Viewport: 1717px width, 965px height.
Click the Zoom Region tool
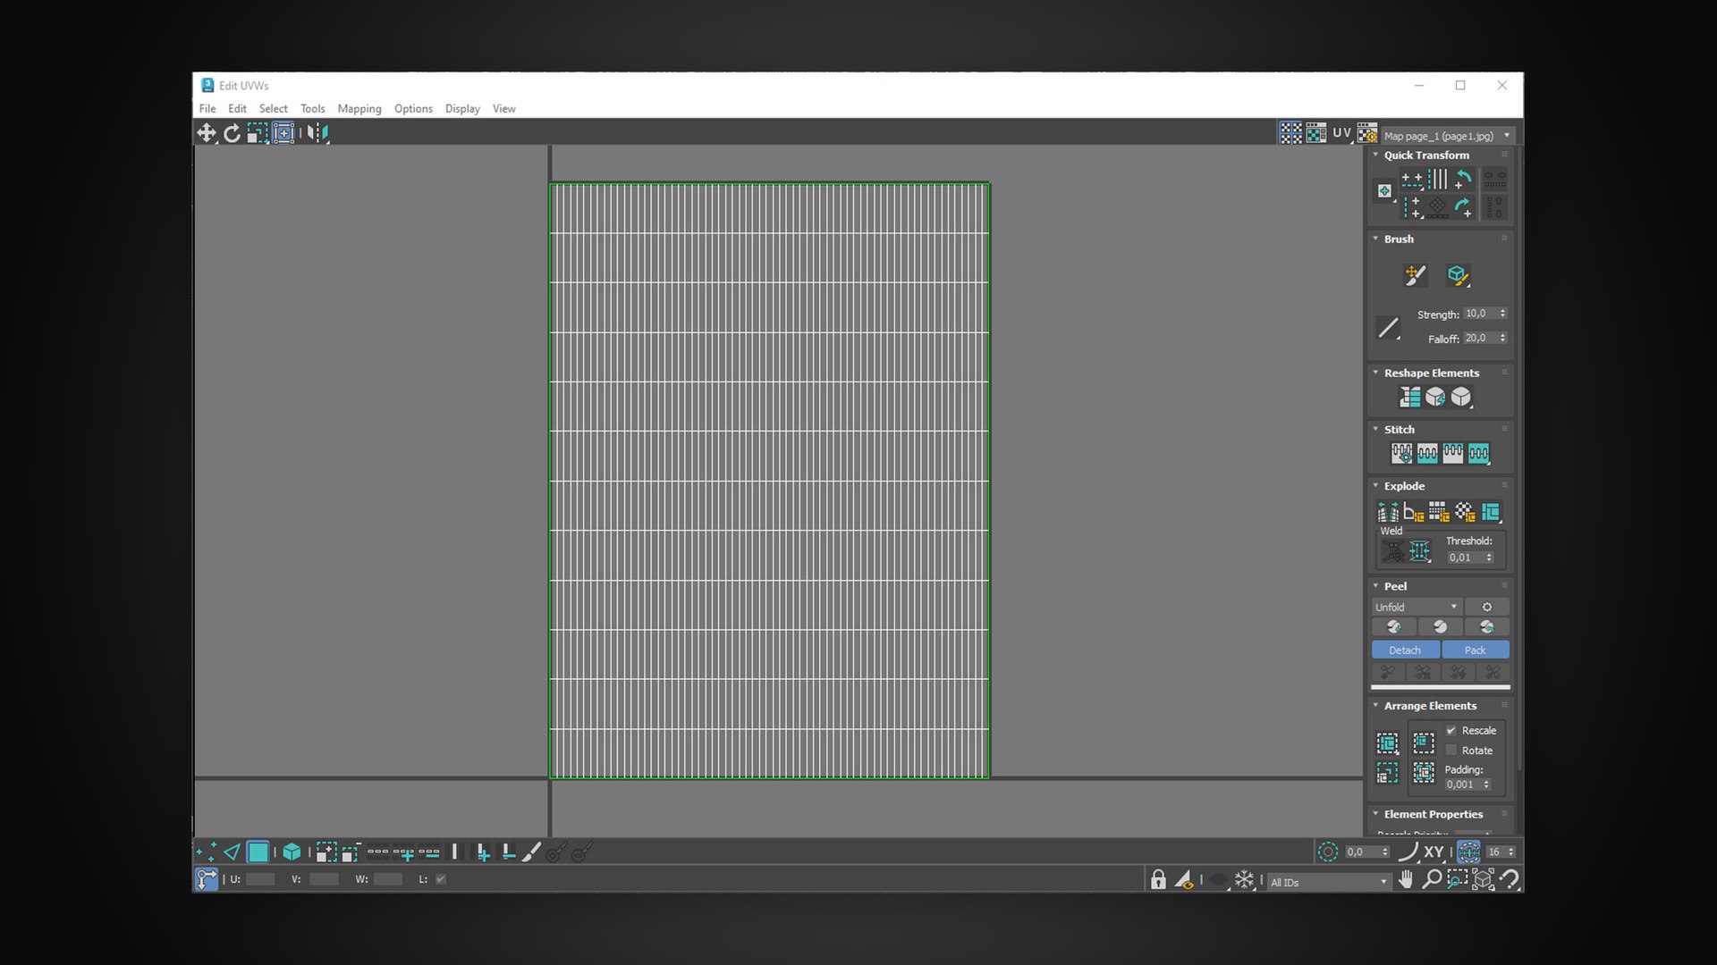(x=1457, y=879)
